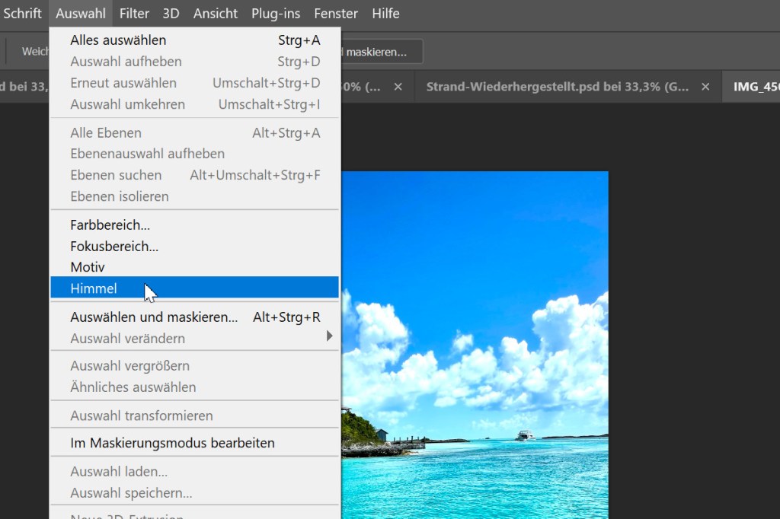Open the Hilfe menu

point(385,14)
